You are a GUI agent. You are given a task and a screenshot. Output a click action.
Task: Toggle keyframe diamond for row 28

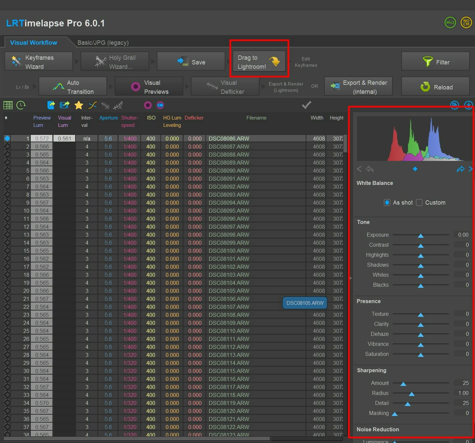coord(7,355)
